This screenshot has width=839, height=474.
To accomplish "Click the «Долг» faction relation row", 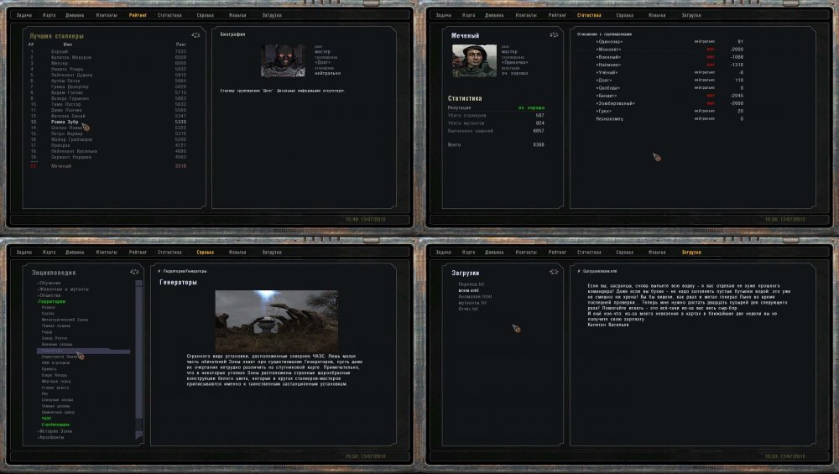I will 670,81.
